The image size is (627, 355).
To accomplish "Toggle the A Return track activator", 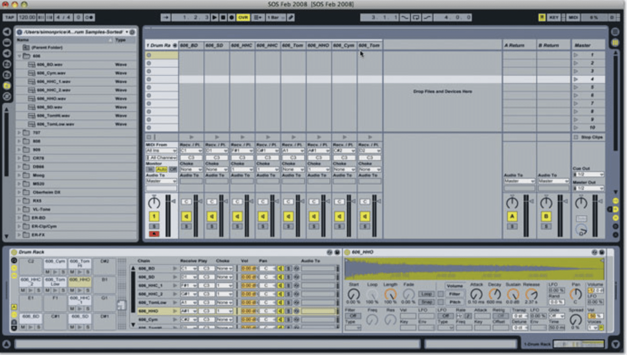I will coord(512,216).
